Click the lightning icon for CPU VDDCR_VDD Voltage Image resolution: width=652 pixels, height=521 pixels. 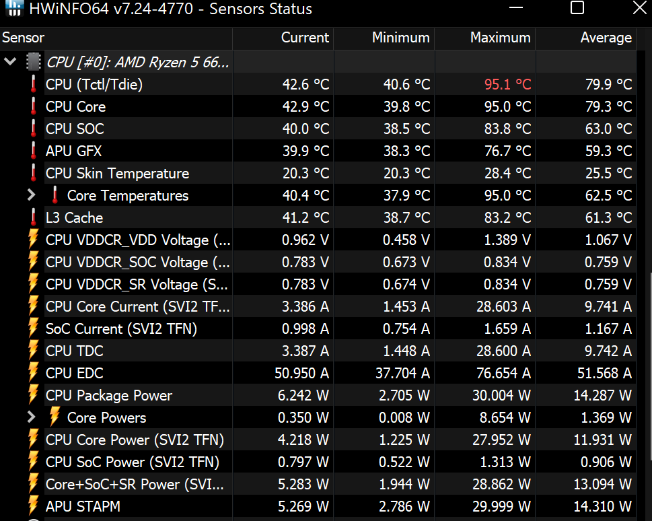33,239
